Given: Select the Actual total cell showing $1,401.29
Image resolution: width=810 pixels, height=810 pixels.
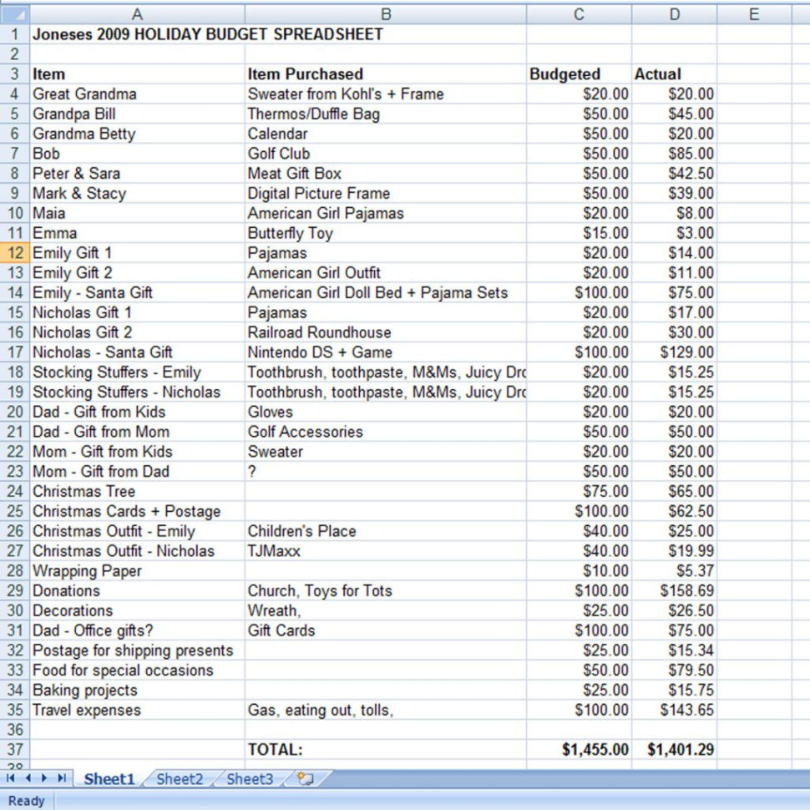Looking at the screenshot, I should point(673,750).
